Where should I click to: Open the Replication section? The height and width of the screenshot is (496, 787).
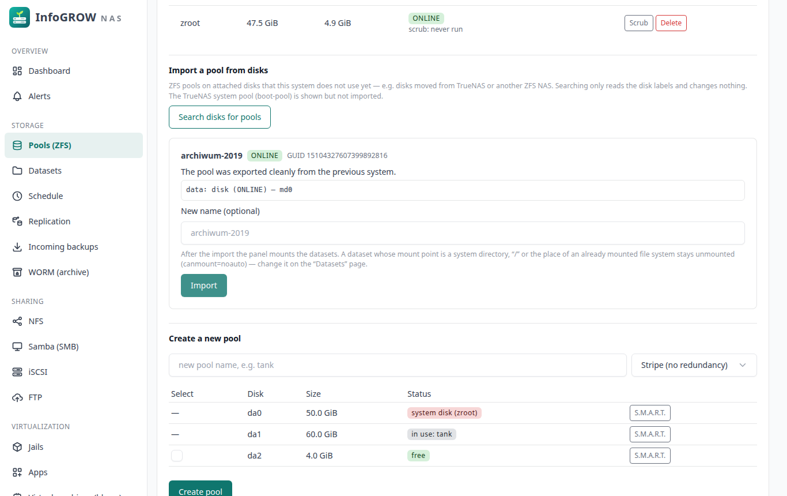pyautogui.click(x=74, y=221)
